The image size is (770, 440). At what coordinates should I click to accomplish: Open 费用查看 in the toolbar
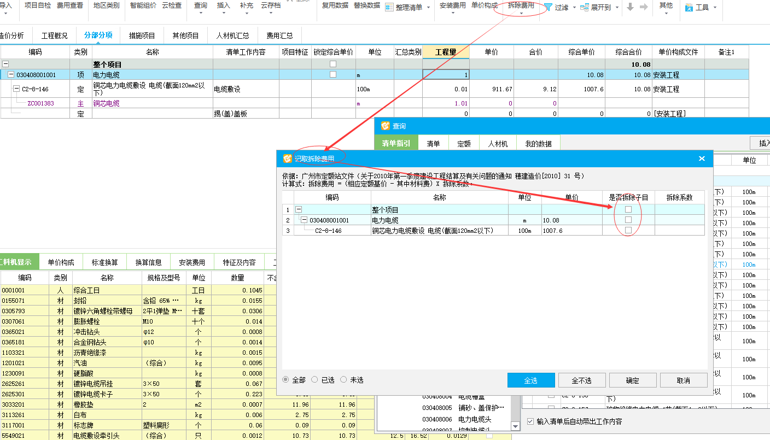70,5
